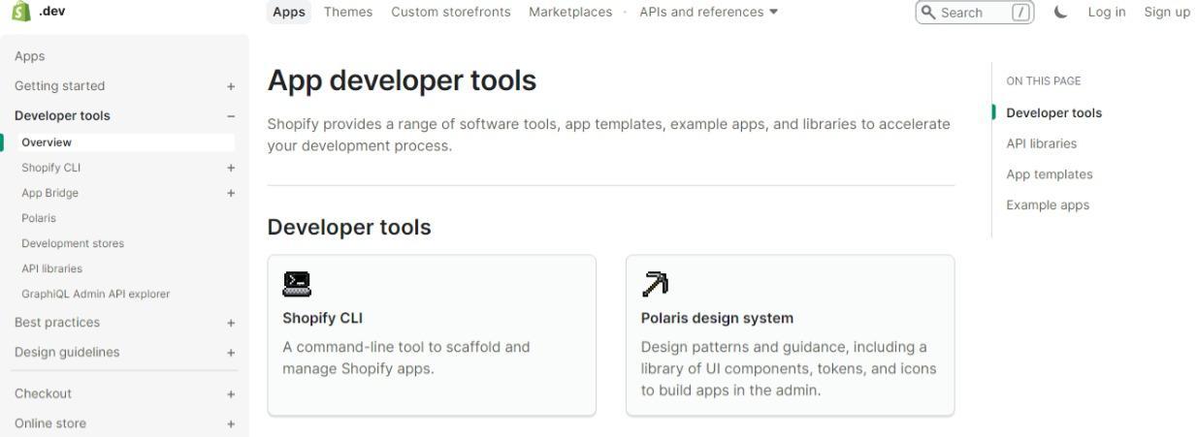The image size is (1197, 437).
Task: Open the Shopify CLI card title
Action: (x=323, y=318)
